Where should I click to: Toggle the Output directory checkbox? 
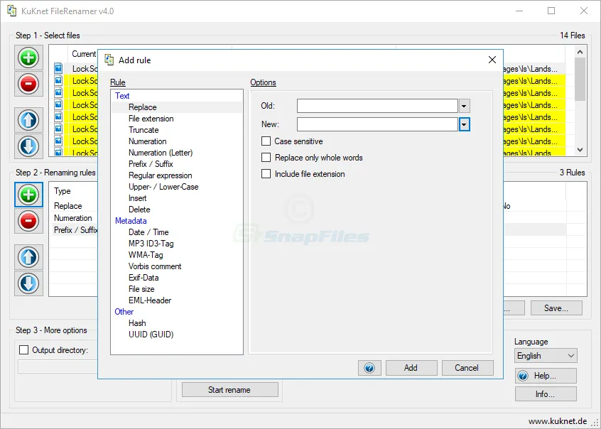[x=23, y=349]
